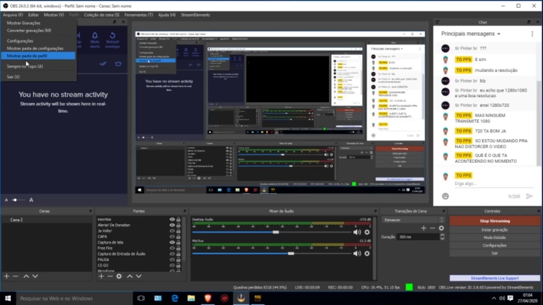Click the Mic/Aux volume slider handle

291,253
